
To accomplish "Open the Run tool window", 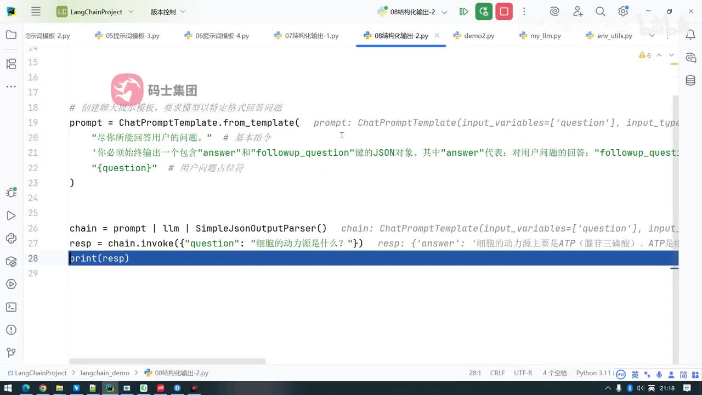I will pyautogui.click(x=11, y=216).
